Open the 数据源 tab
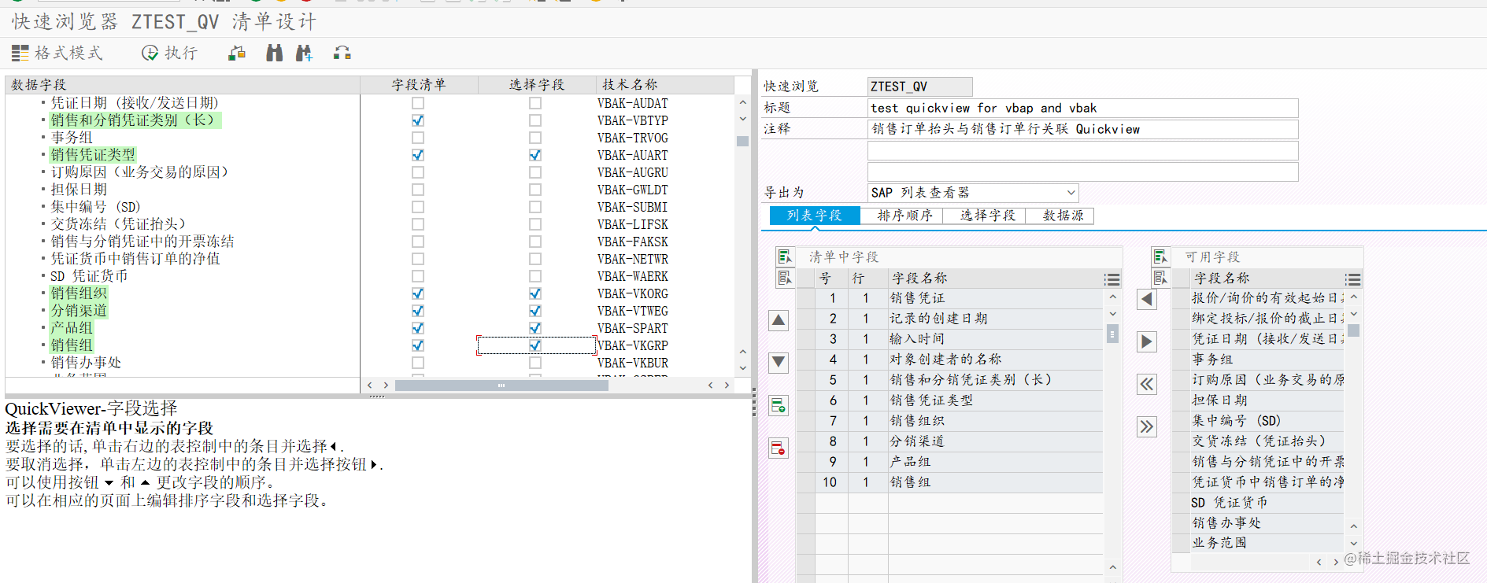Viewport: 1487px width, 583px height. coord(1063,216)
